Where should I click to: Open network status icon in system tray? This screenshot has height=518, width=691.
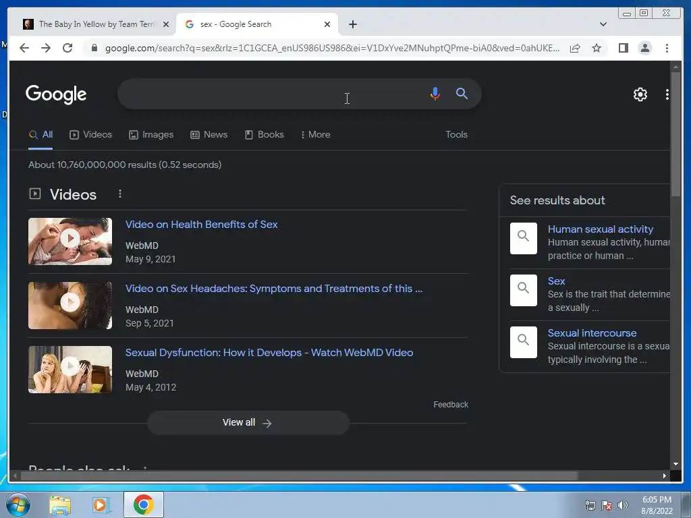point(590,505)
